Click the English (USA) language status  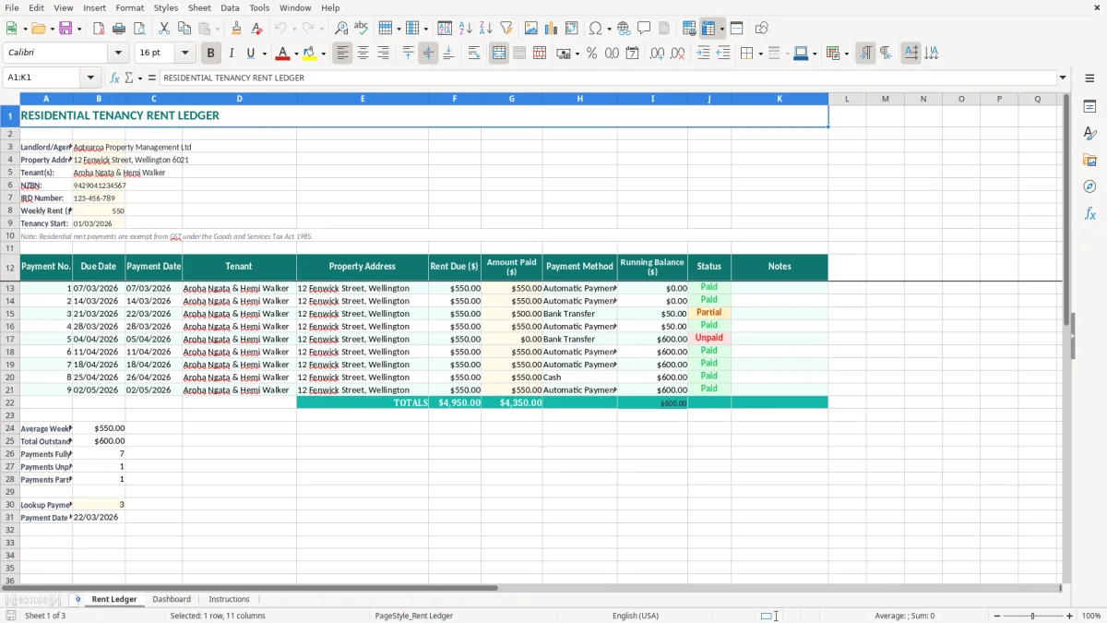click(636, 616)
